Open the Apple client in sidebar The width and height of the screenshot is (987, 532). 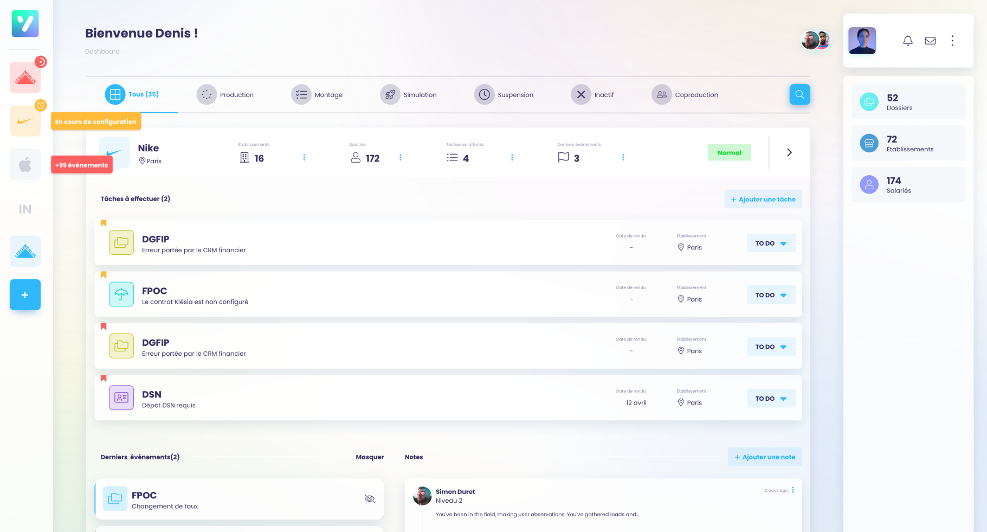pyautogui.click(x=25, y=164)
